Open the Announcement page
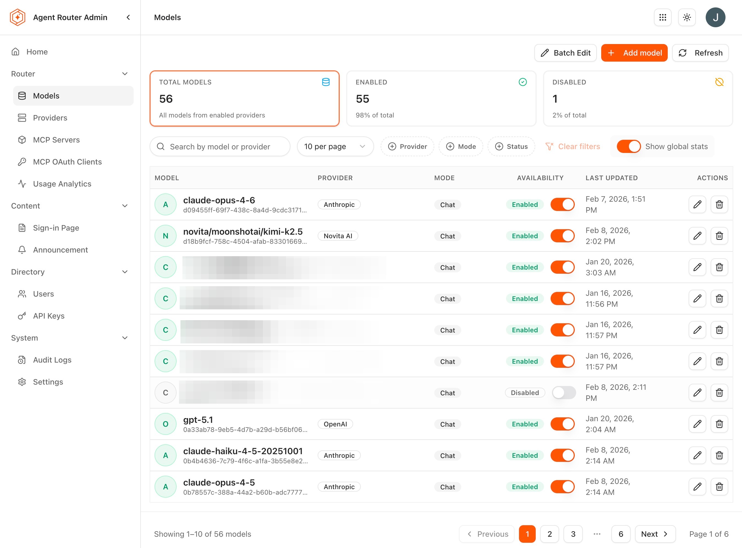Image resolution: width=742 pixels, height=548 pixels. 73,250
